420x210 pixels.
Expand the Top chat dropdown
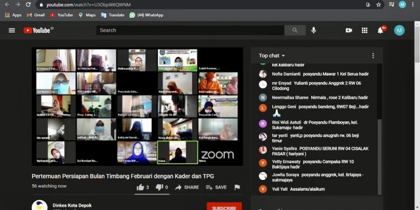271,55
